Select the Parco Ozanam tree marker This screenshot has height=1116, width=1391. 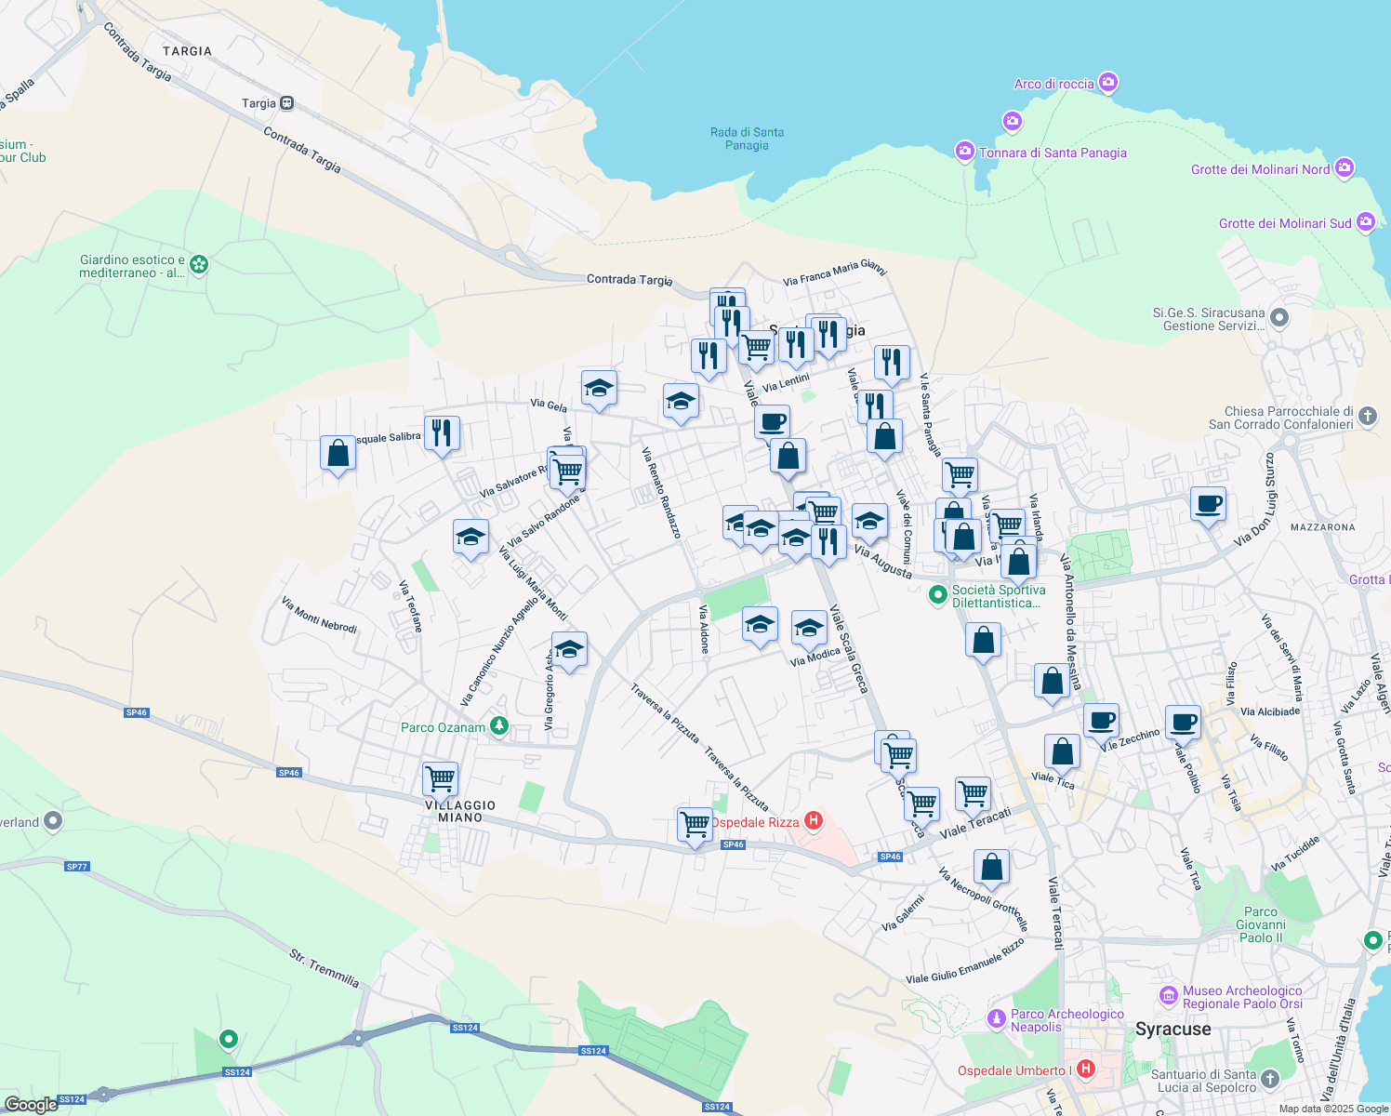pyautogui.click(x=499, y=726)
